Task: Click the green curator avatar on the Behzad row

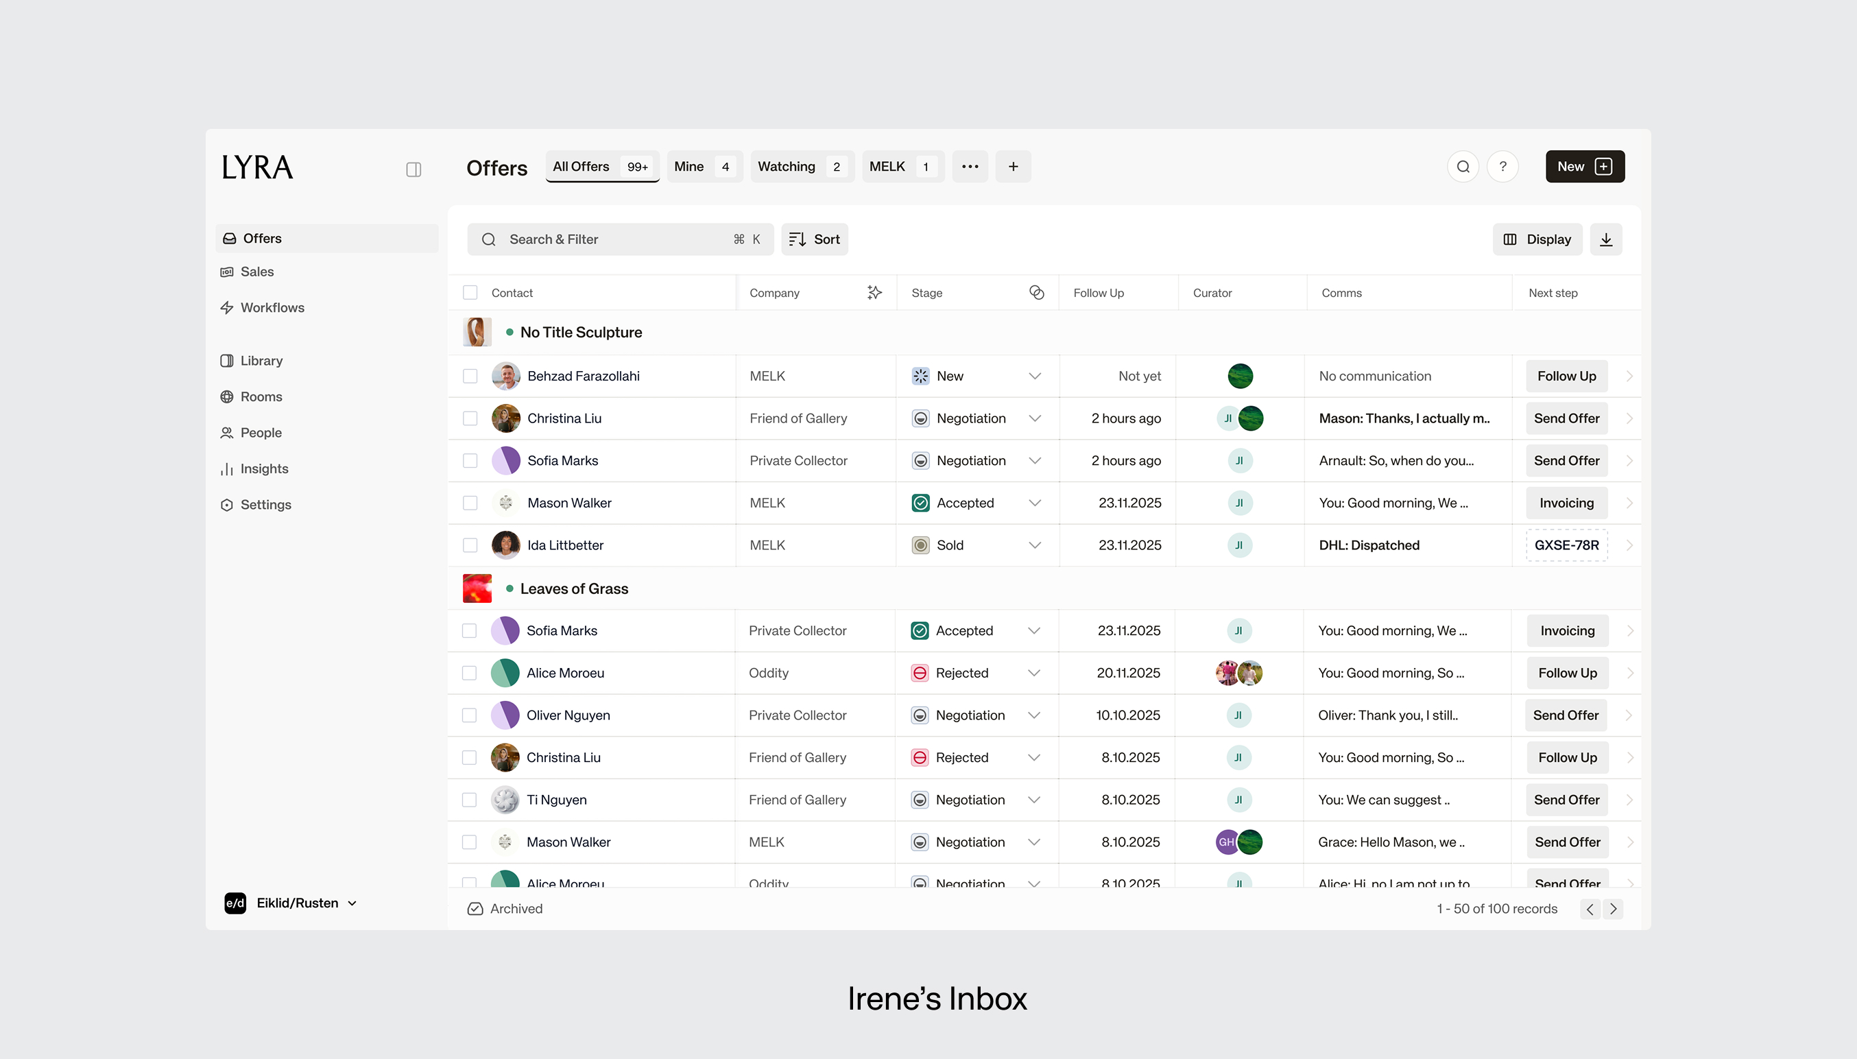Action: [x=1240, y=376]
